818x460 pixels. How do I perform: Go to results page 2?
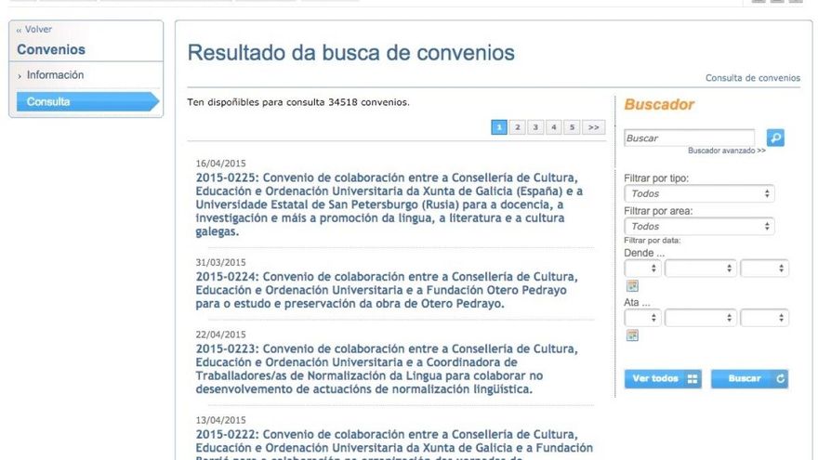[518, 127]
